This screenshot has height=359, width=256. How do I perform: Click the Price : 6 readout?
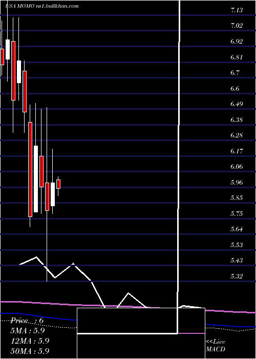(x=28, y=321)
